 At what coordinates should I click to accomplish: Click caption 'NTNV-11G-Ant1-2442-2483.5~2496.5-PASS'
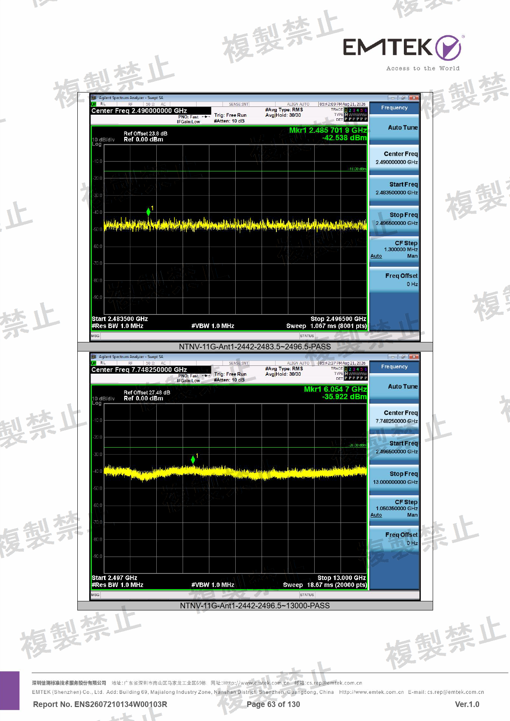(x=255, y=347)
